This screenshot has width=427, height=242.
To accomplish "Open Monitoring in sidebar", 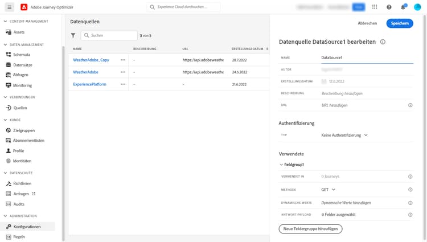I will (22, 85).
